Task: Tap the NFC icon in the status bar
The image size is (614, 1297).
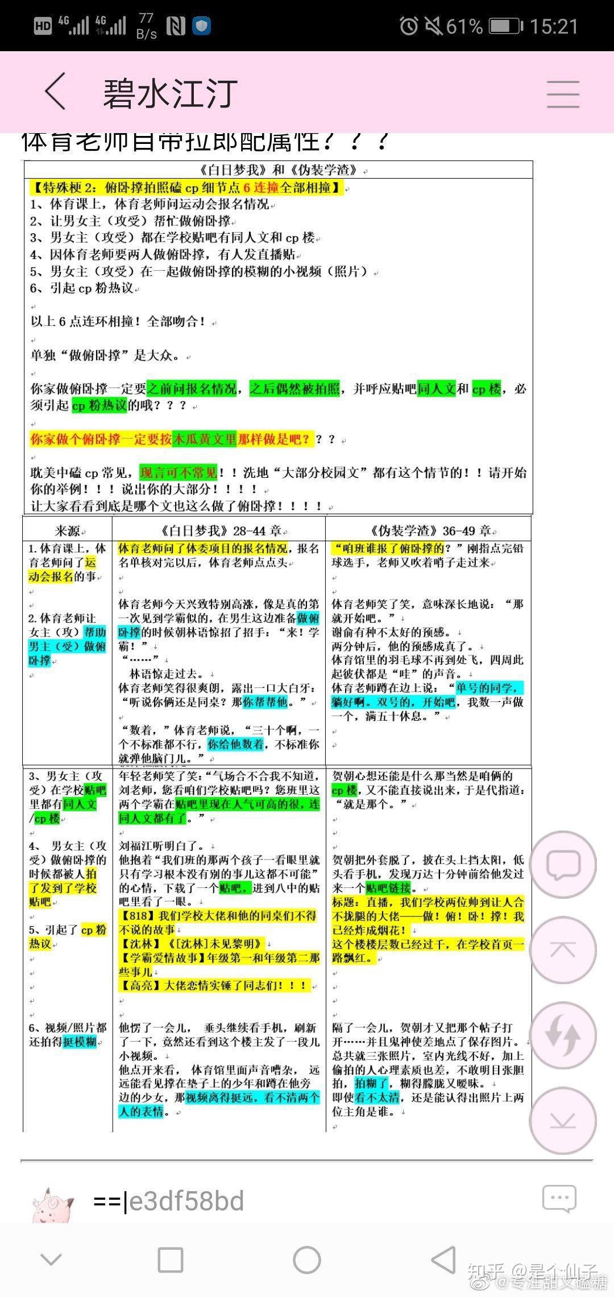Action: (176, 26)
